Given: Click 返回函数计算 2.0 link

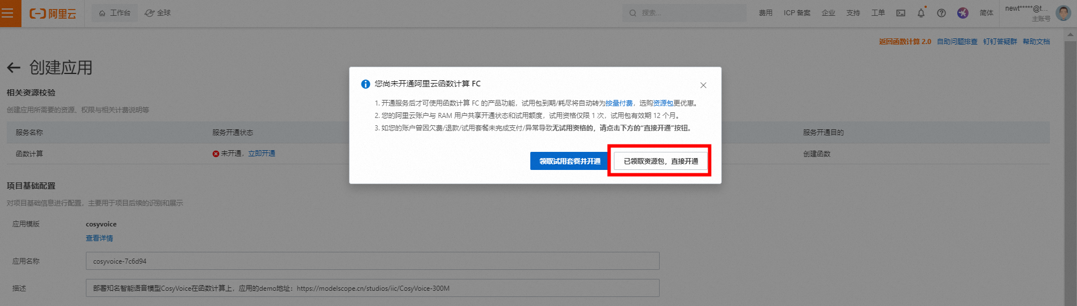Looking at the screenshot, I should point(905,42).
